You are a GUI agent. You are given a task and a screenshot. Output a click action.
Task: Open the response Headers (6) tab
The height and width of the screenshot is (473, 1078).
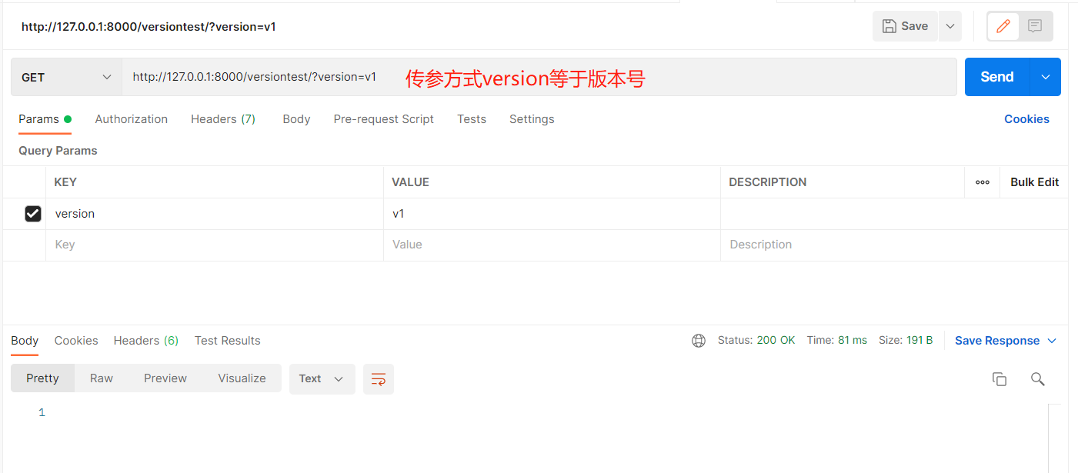point(146,341)
